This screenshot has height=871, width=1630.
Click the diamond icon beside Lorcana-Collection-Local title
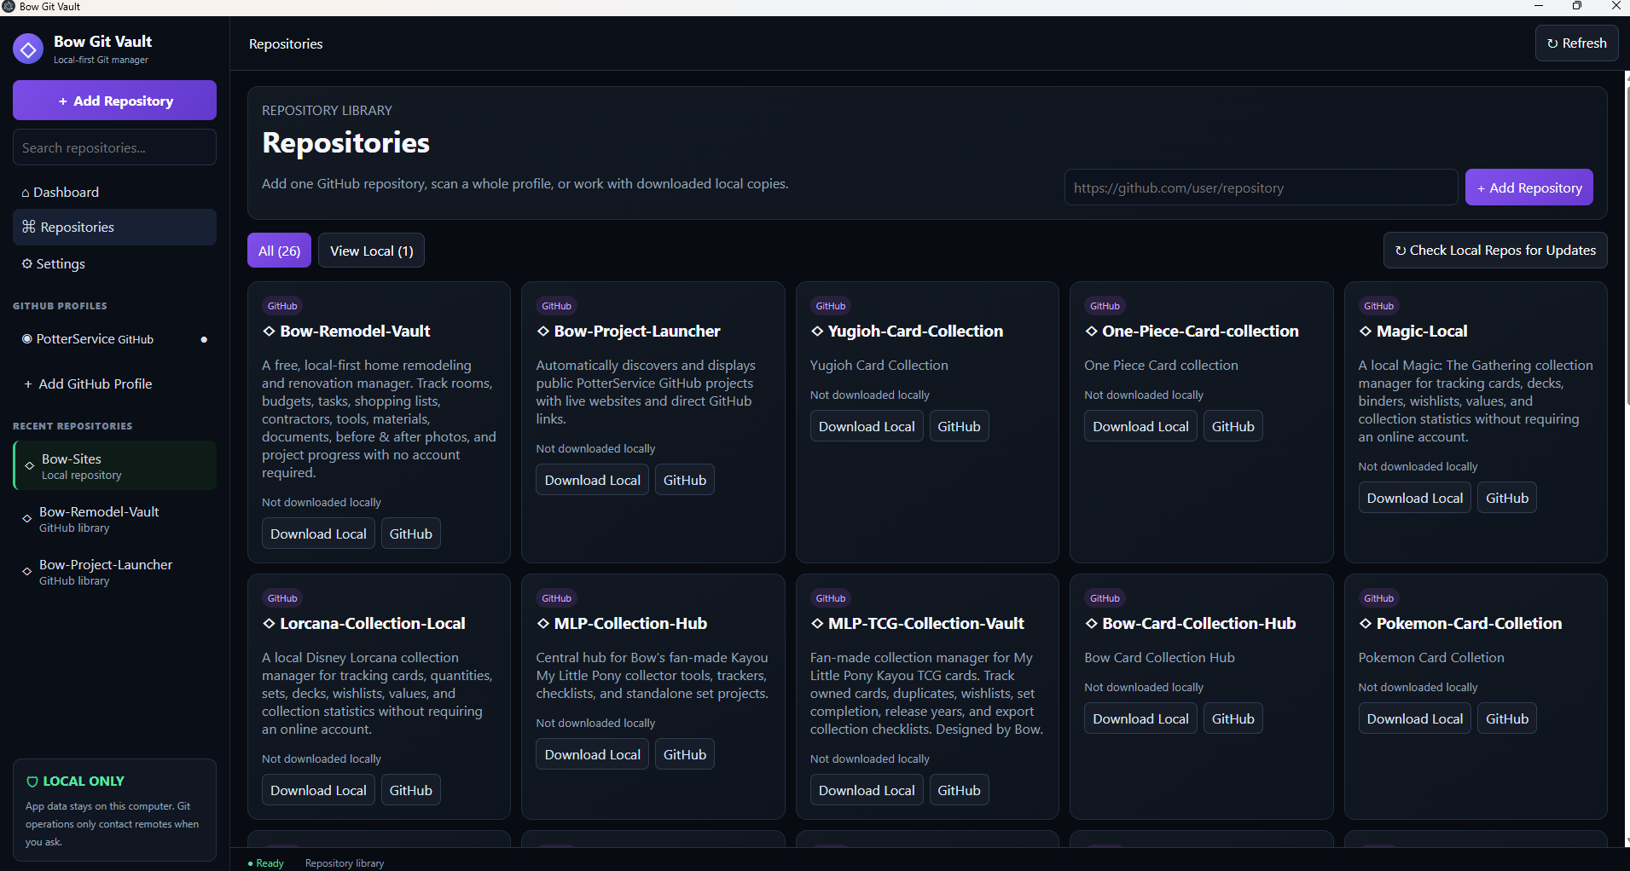click(269, 623)
